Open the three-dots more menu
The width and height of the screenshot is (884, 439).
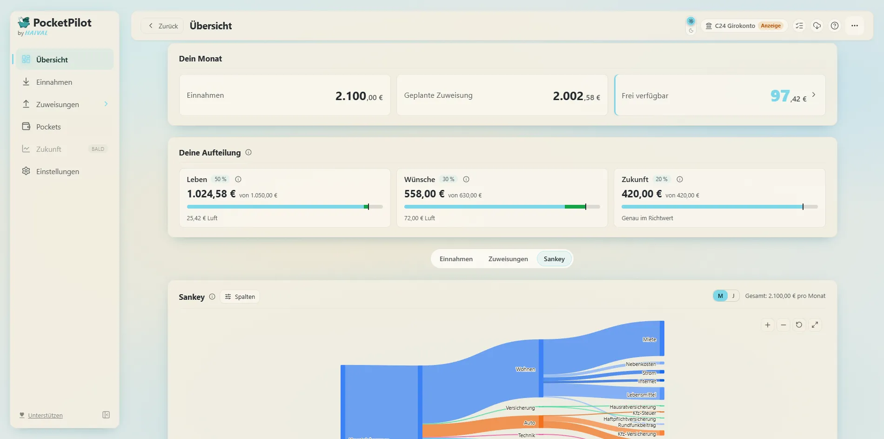point(855,26)
